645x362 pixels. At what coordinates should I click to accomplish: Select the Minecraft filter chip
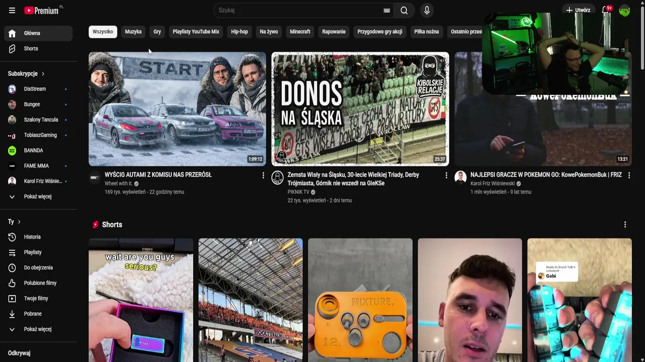(x=300, y=32)
